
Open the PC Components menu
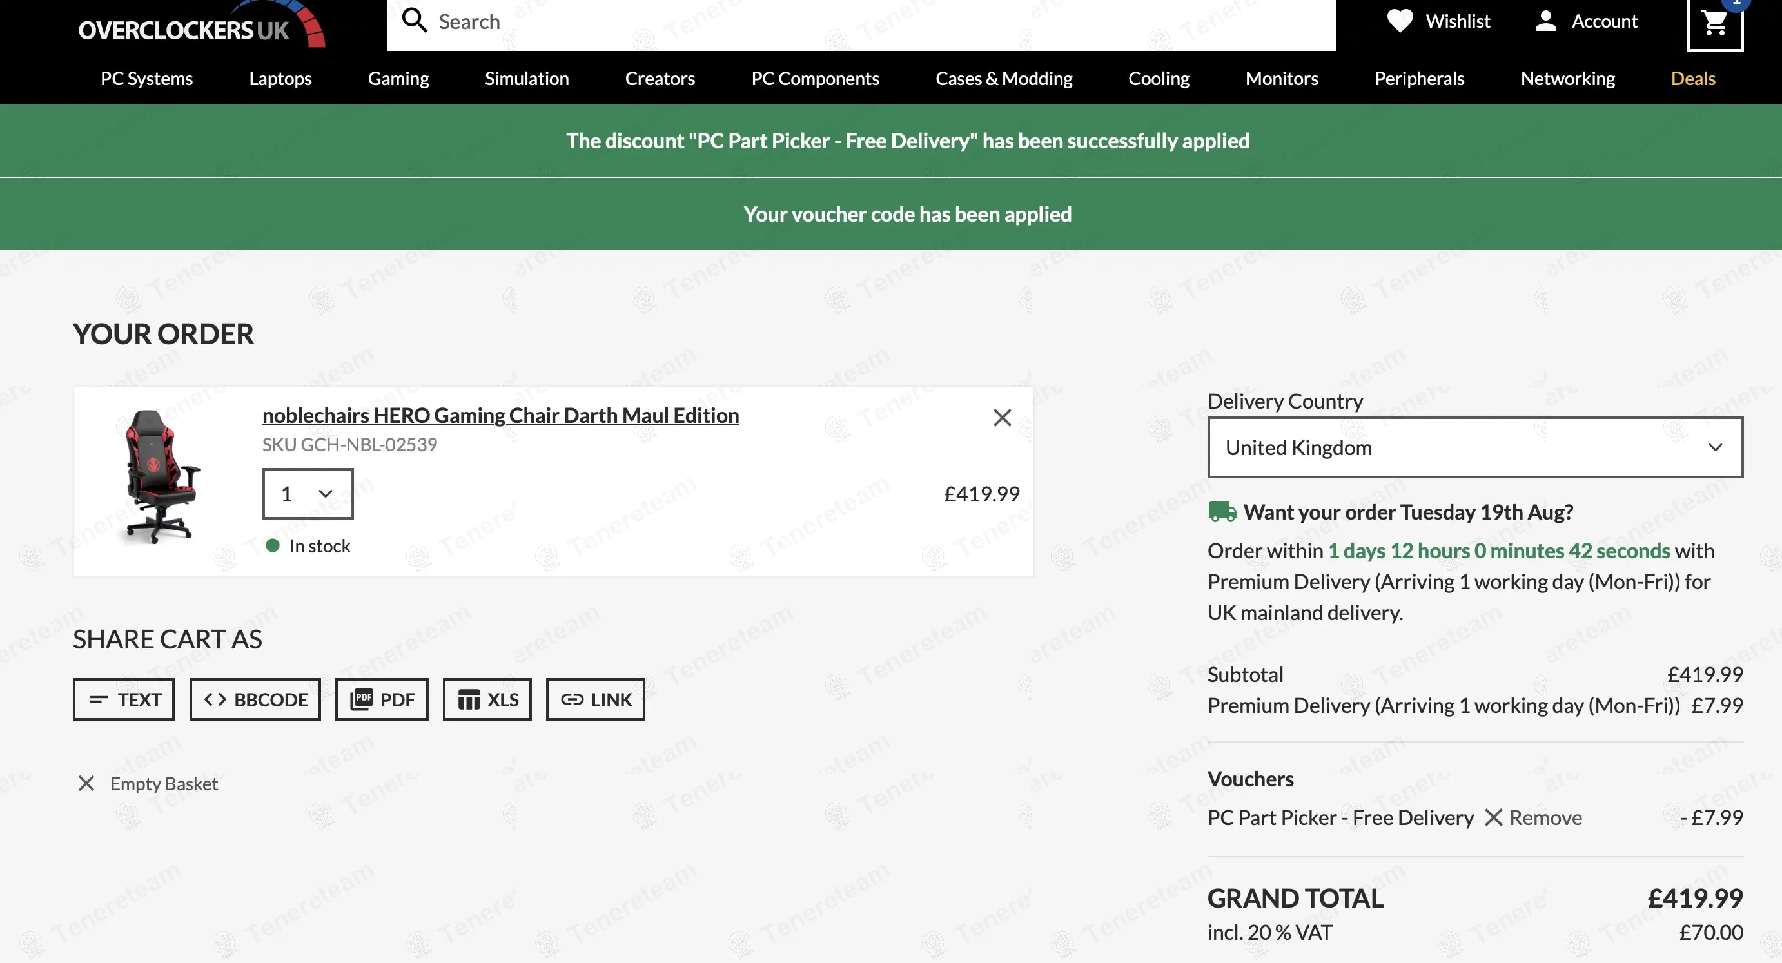click(x=815, y=79)
